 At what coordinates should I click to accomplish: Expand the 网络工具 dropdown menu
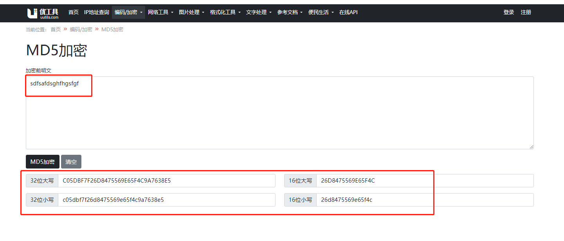click(x=160, y=13)
